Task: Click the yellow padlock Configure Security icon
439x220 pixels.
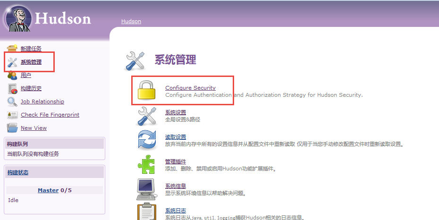Action: point(146,90)
